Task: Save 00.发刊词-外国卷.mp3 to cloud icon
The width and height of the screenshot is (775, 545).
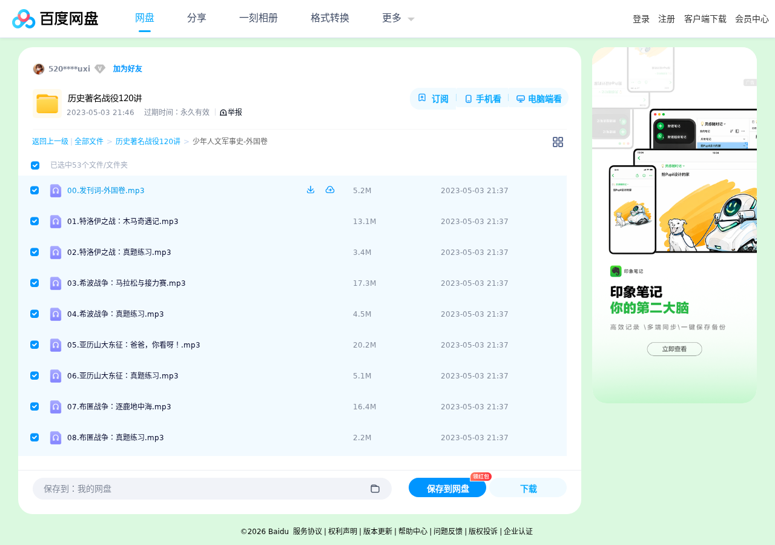Action: coord(330,190)
